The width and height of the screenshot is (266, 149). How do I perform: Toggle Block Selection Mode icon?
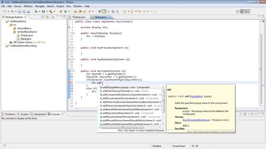tap(113, 12)
